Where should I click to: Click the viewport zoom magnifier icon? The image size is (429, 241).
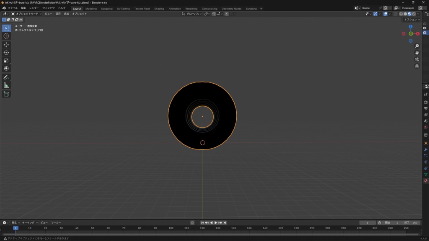417,46
